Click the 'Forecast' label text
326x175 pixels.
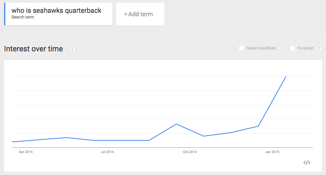pyautogui.click(x=306, y=48)
